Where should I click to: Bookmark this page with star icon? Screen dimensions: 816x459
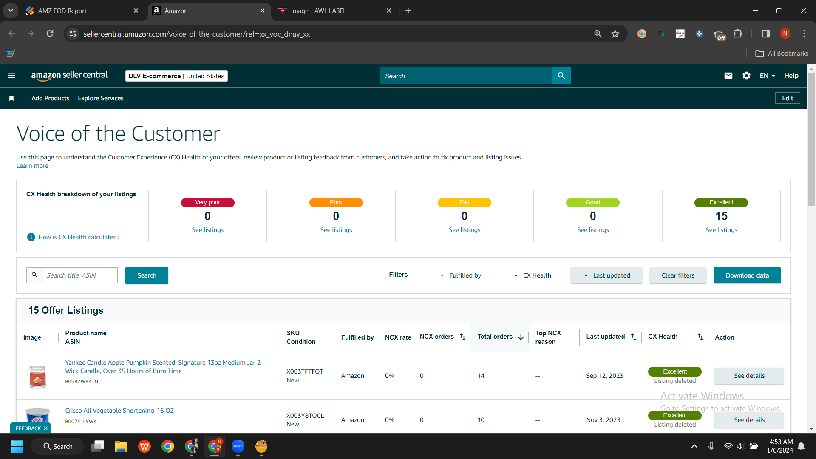pos(615,34)
